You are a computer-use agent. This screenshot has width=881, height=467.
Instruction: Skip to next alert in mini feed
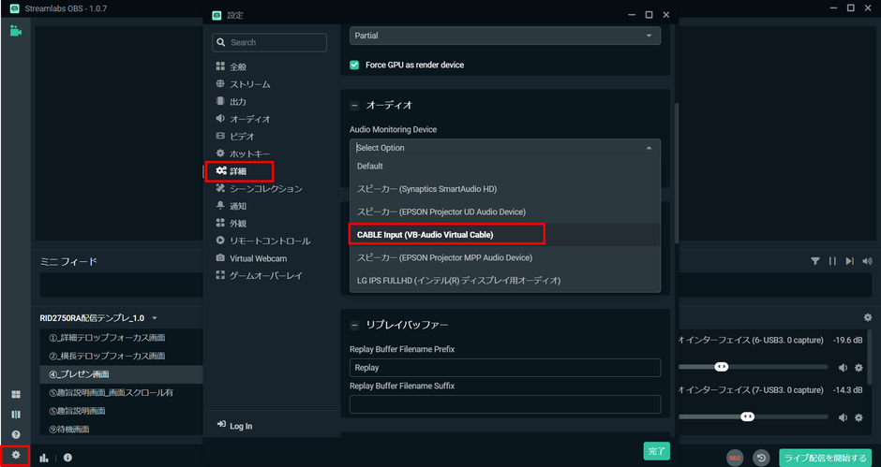849,261
